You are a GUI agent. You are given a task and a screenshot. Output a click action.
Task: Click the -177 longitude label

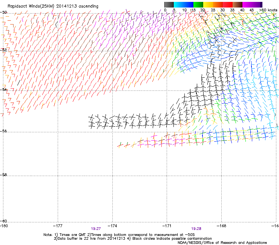(58, 226)
